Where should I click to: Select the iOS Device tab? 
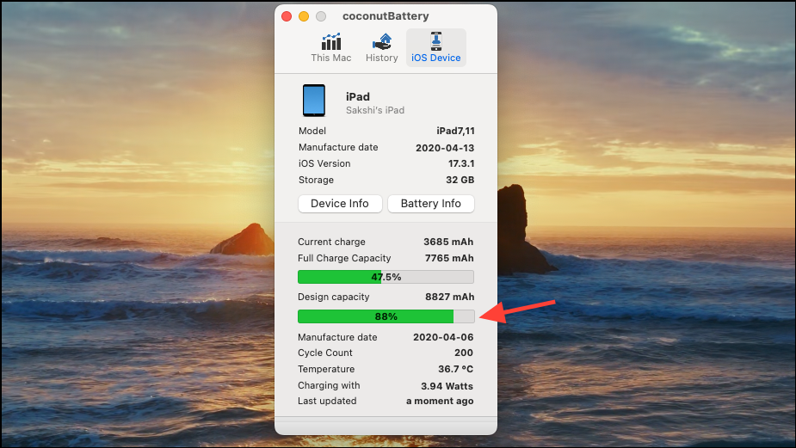pyautogui.click(x=436, y=47)
